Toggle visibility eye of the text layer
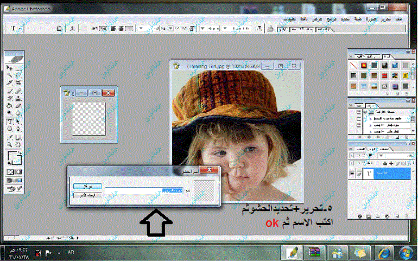The height and width of the screenshot is (262, 418). tap(353, 172)
